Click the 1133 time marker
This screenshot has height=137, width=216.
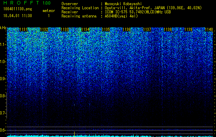65,29
